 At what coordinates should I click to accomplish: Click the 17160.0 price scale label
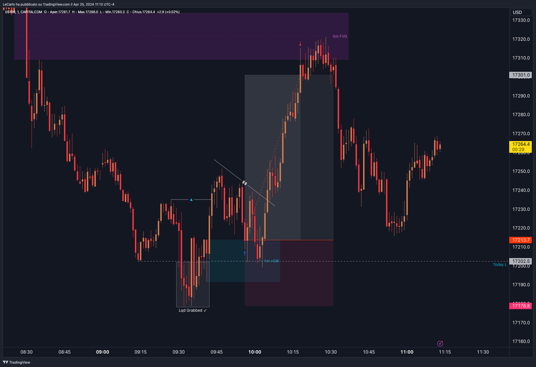coord(521,341)
